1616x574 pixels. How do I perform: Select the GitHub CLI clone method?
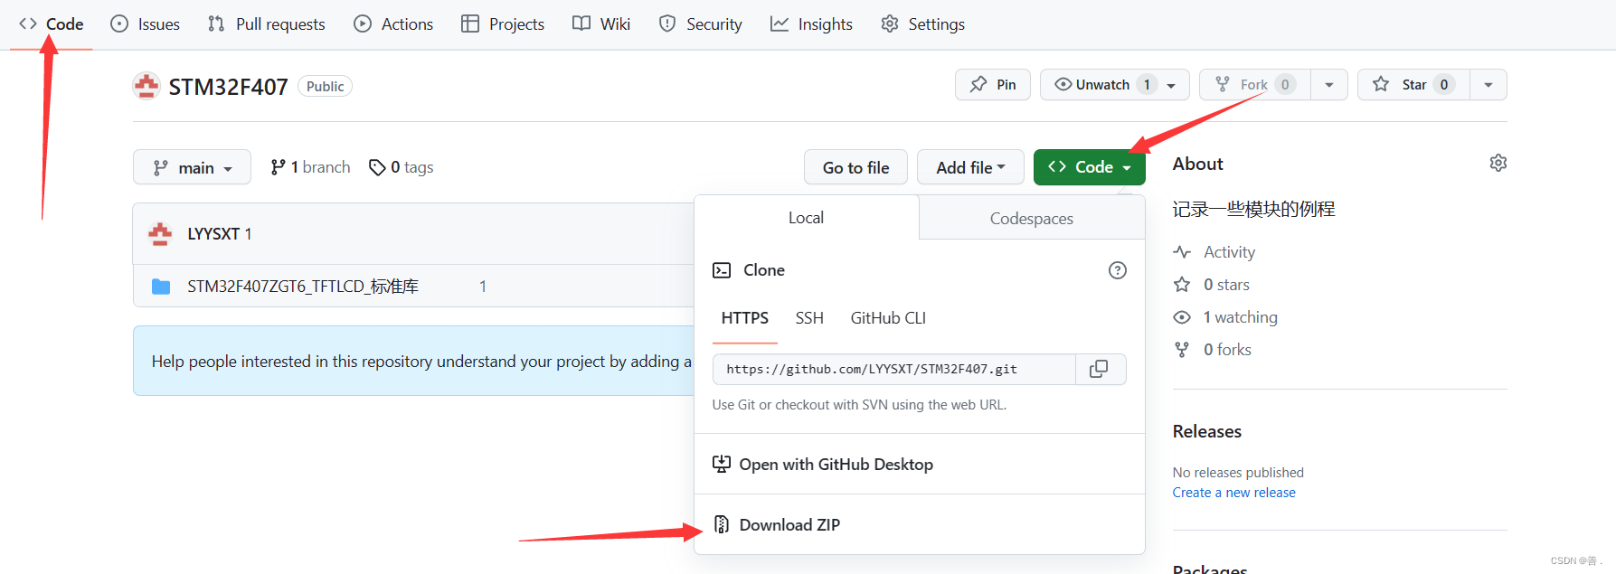[x=888, y=318]
